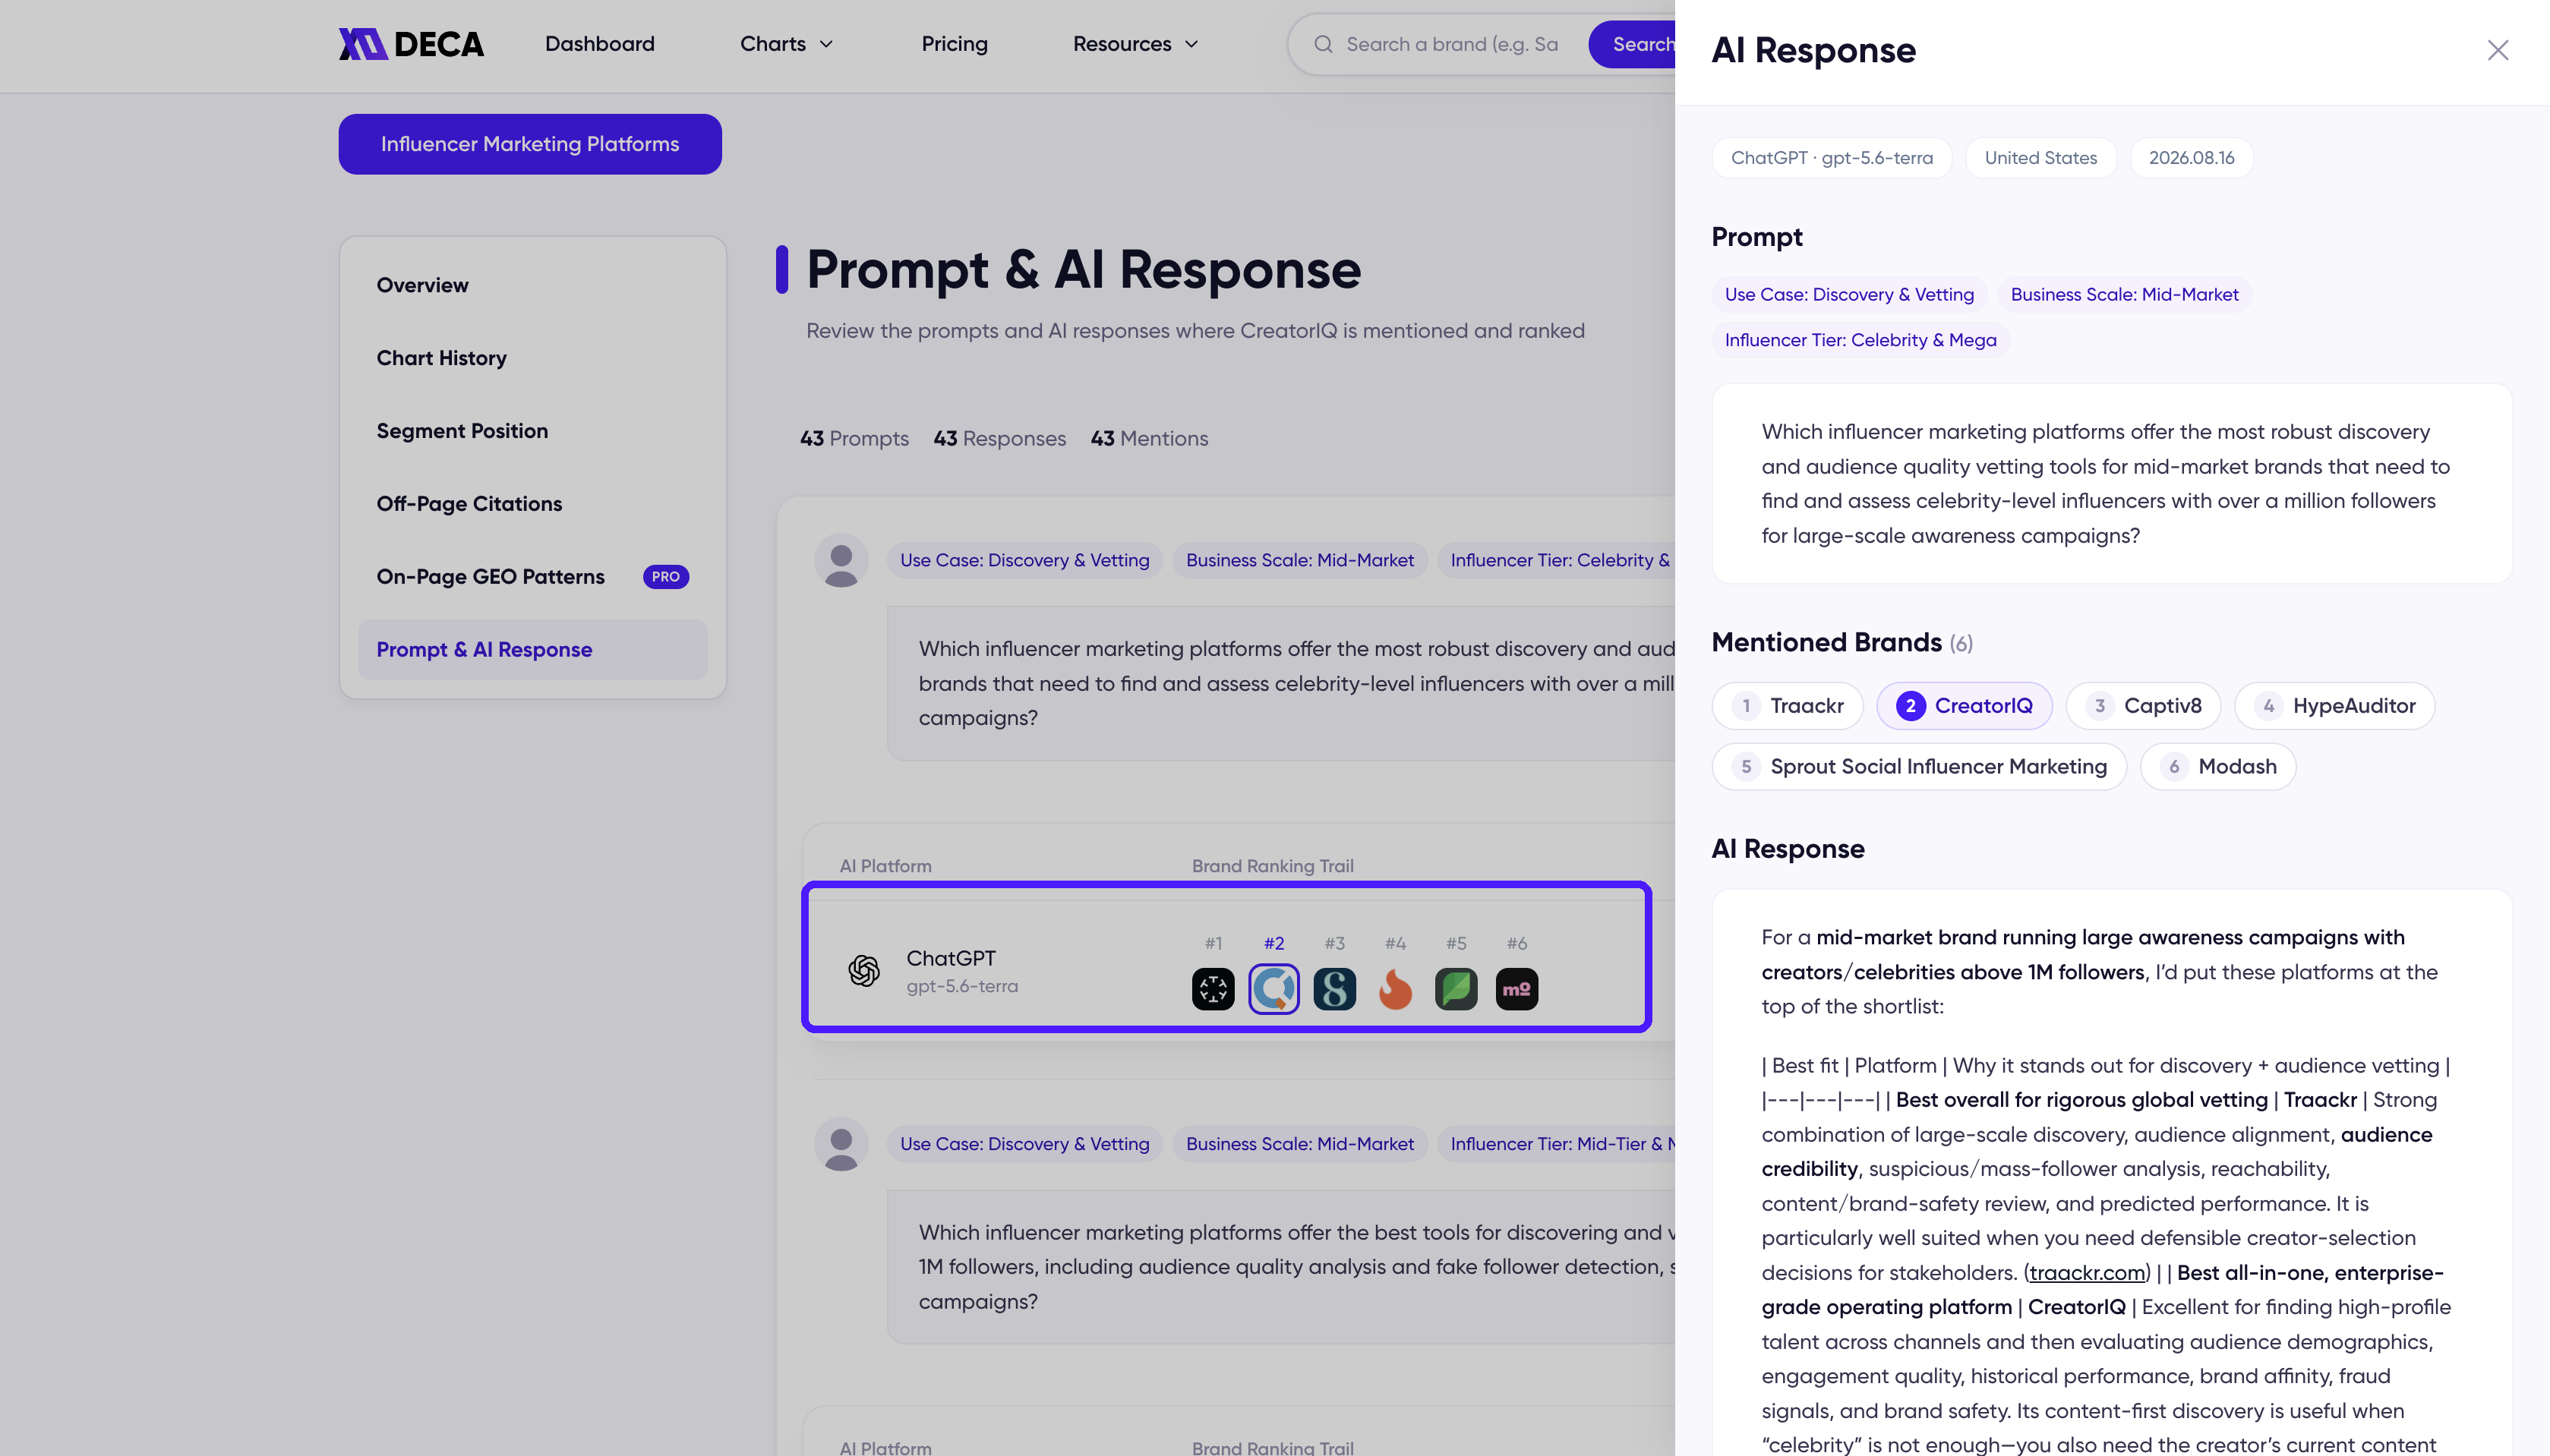Image resolution: width=2550 pixels, height=1456 pixels.
Task: Open Chart History section
Action: 533,358
